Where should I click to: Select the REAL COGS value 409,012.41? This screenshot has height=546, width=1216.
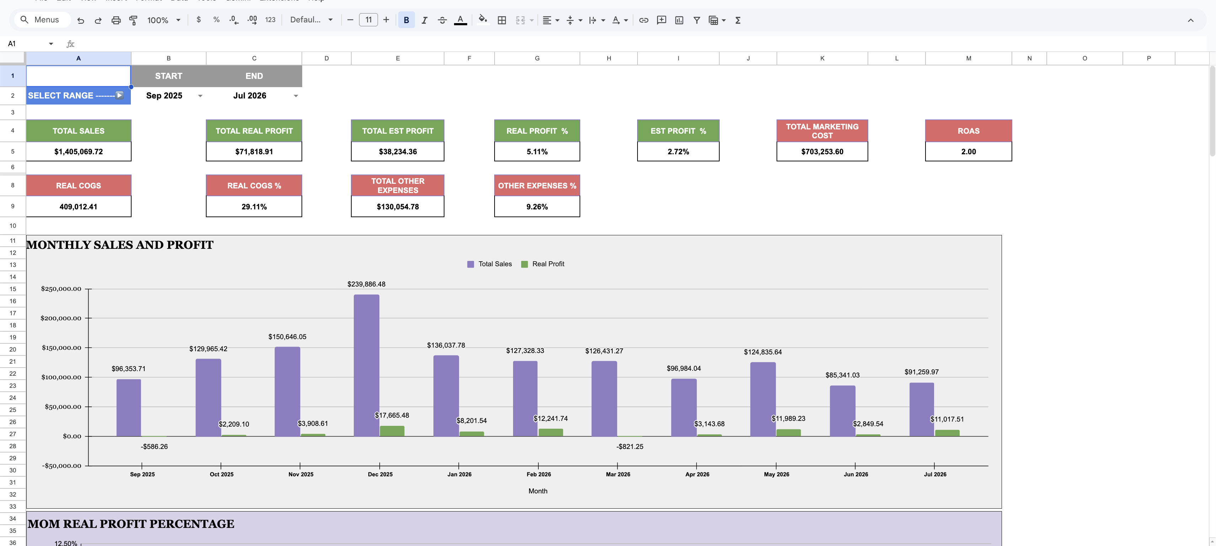(x=78, y=207)
